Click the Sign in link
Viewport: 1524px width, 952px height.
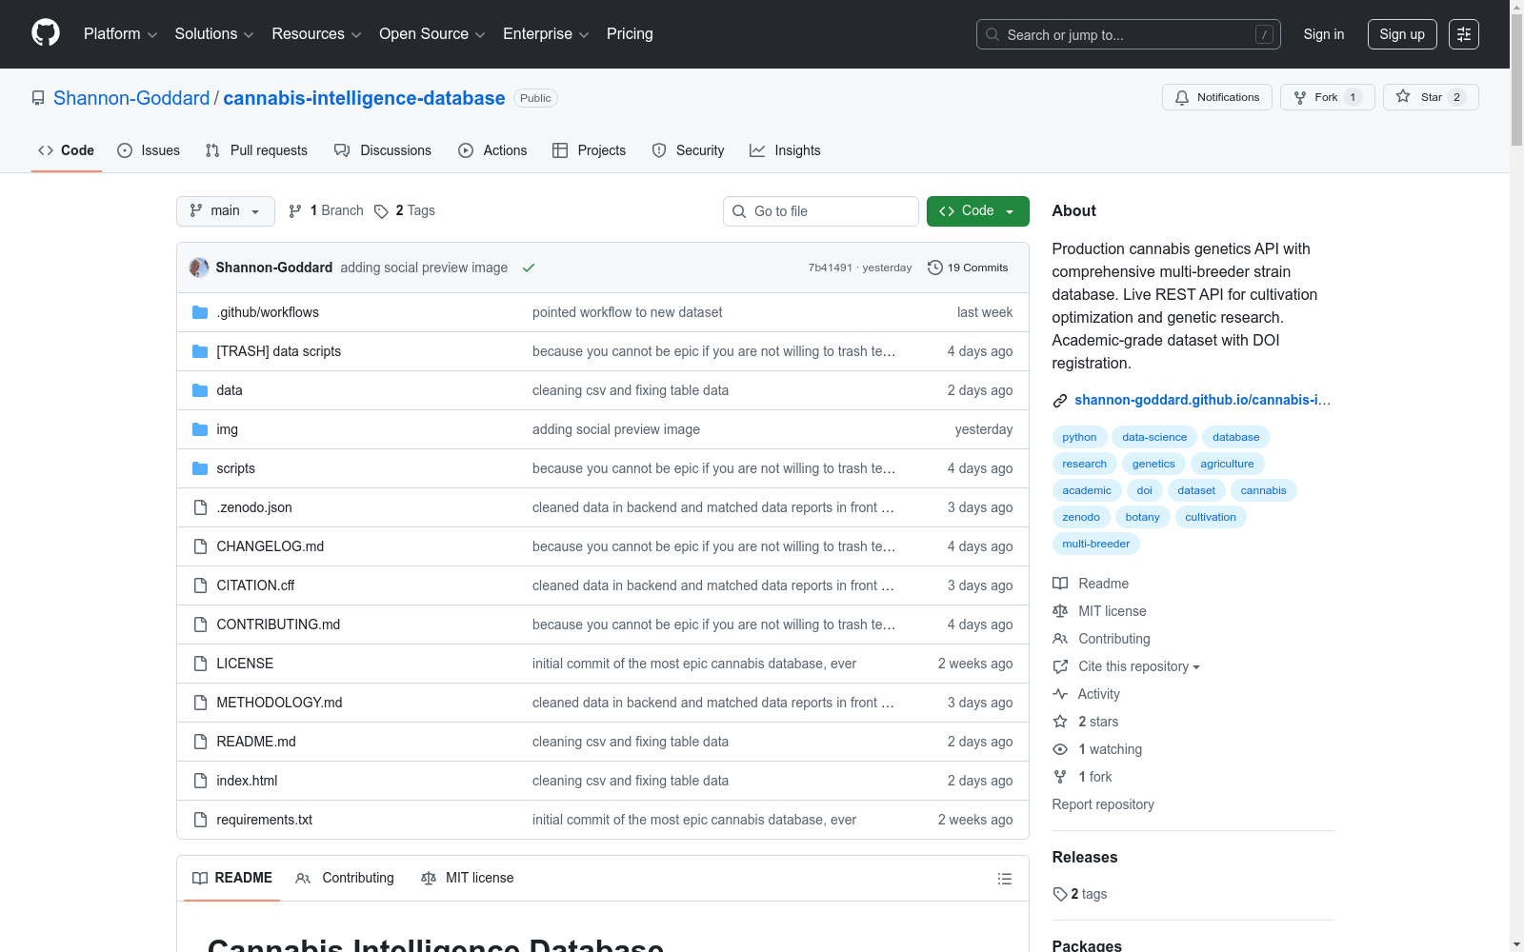pos(1324,34)
